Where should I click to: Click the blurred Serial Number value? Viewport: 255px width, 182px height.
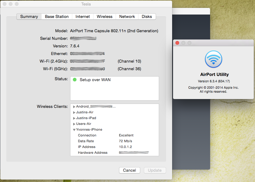point(83,38)
